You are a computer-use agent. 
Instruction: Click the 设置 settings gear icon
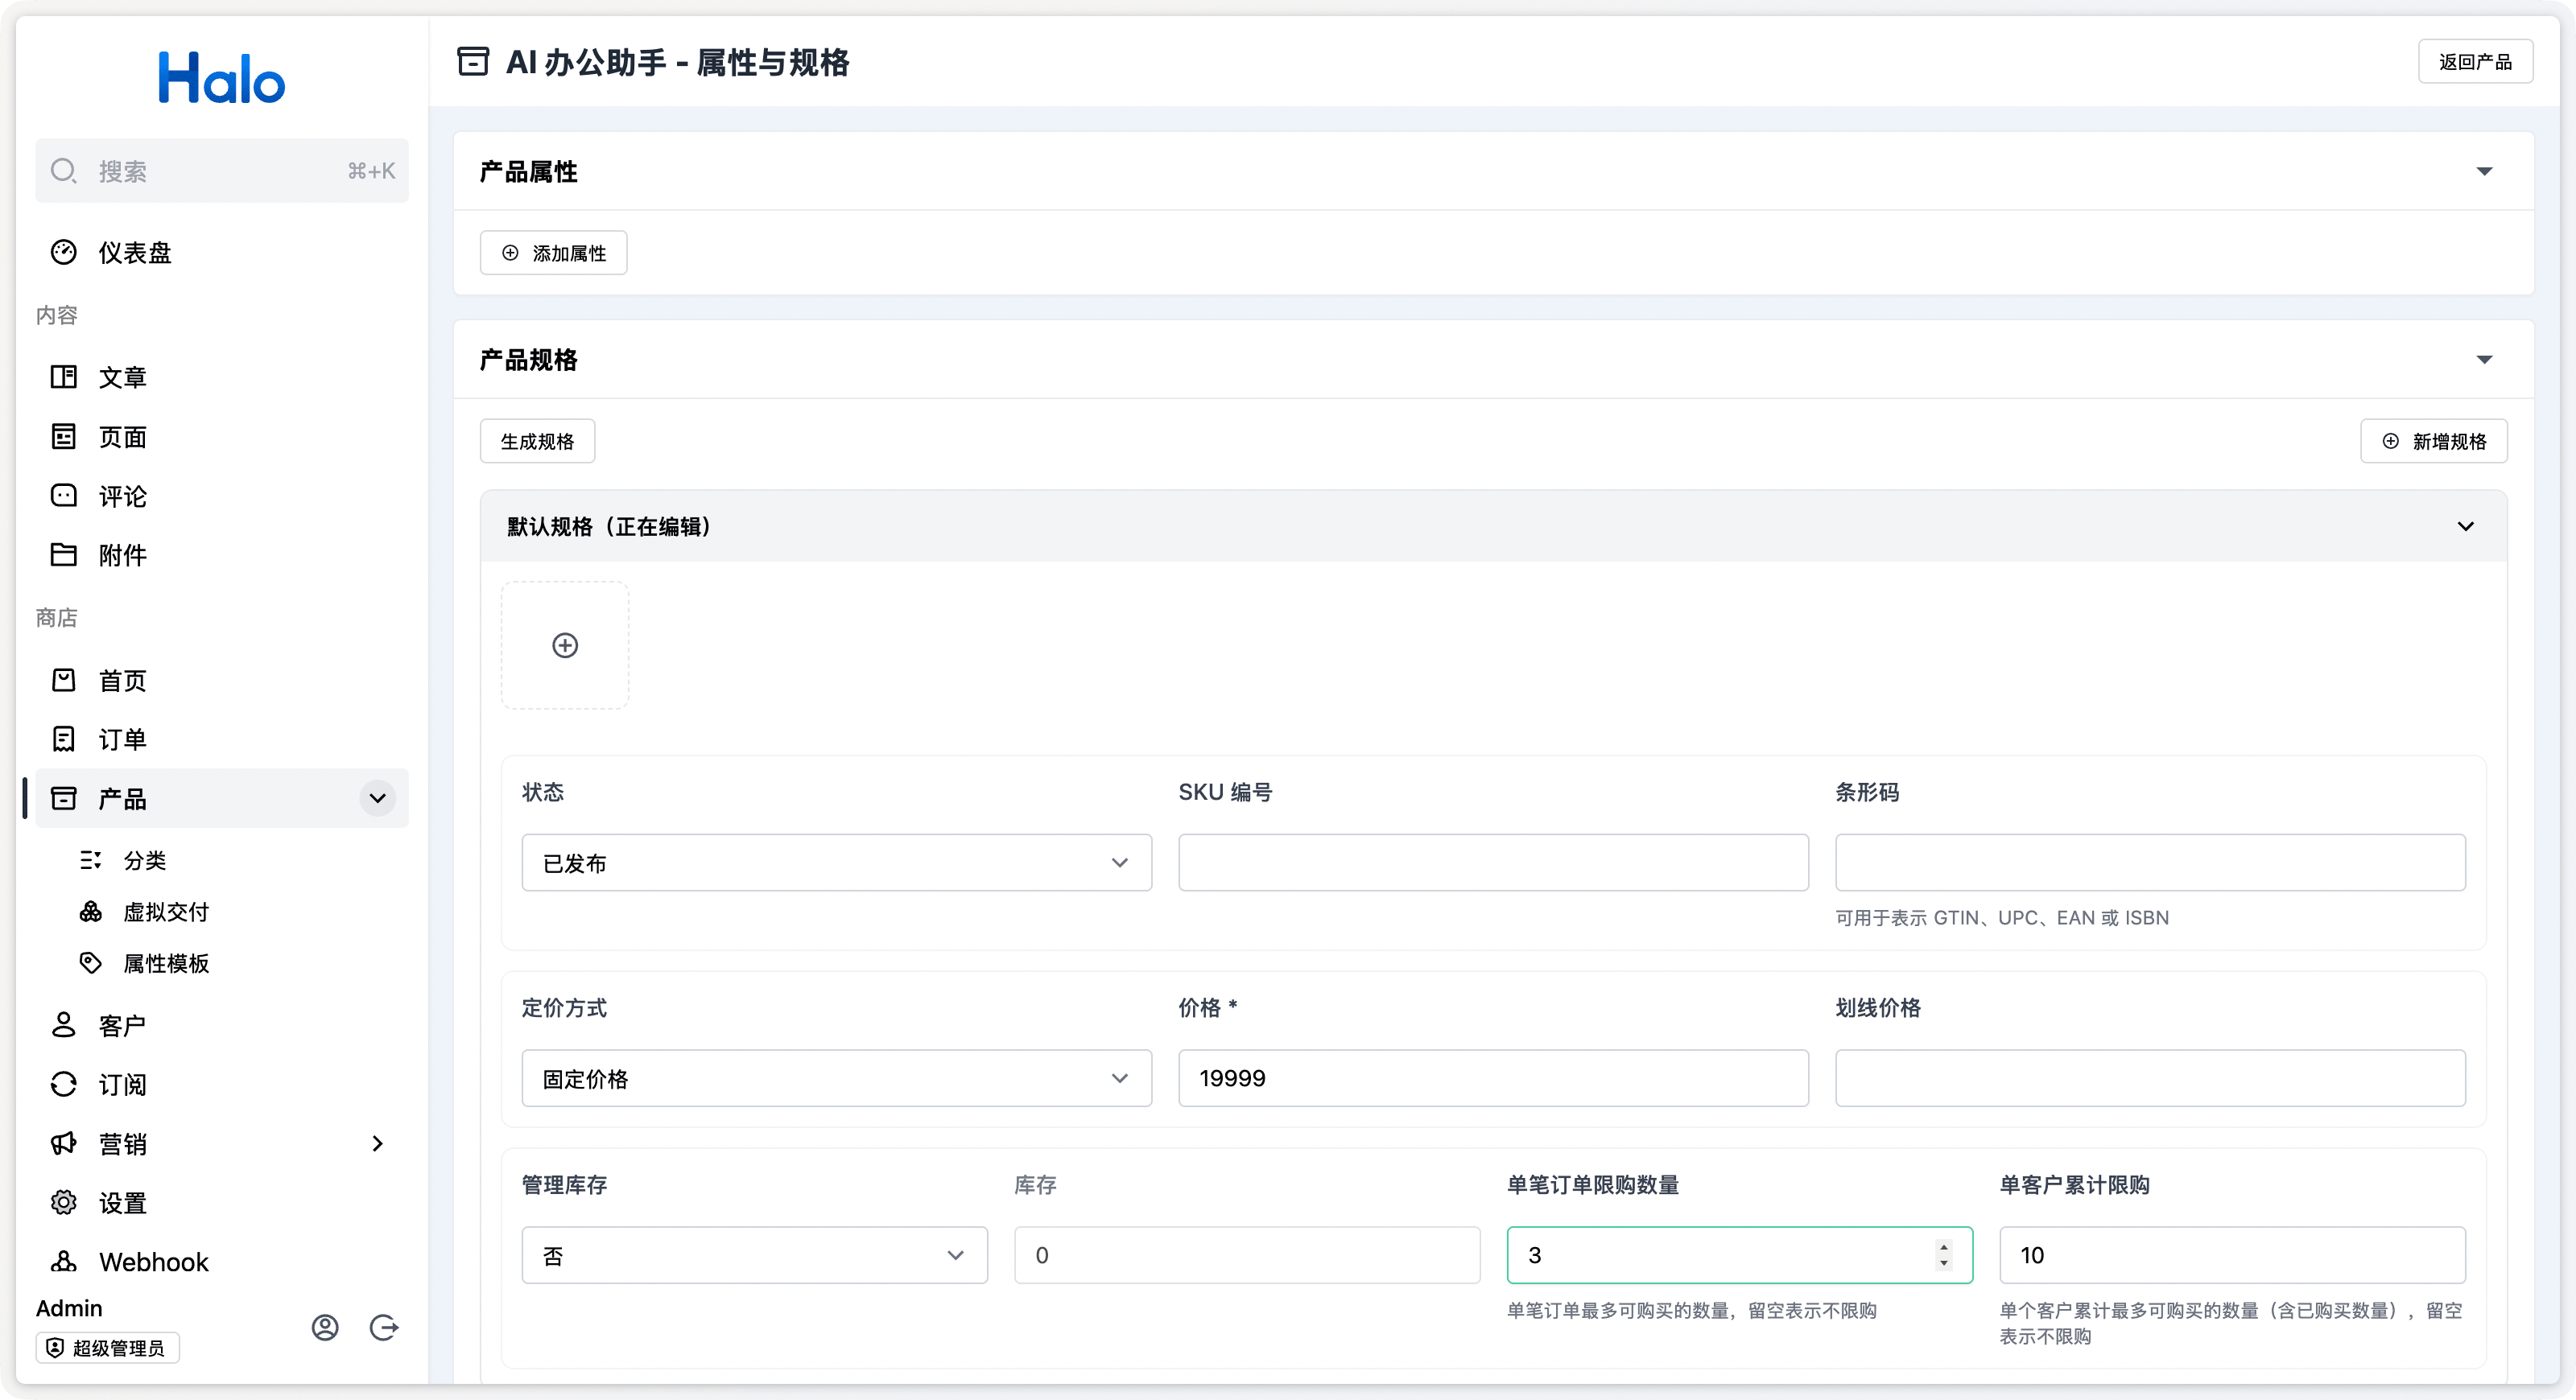pos(63,1203)
